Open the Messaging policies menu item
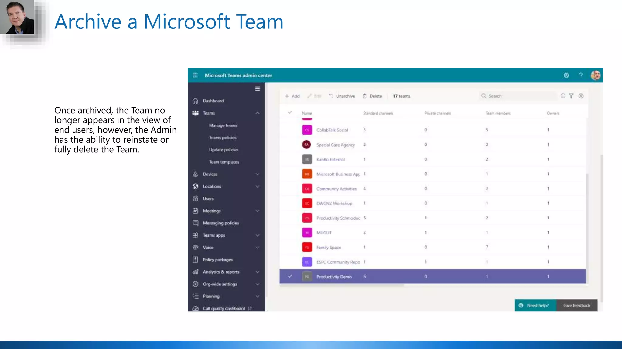Image resolution: width=622 pixels, height=349 pixels. (221, 223)
